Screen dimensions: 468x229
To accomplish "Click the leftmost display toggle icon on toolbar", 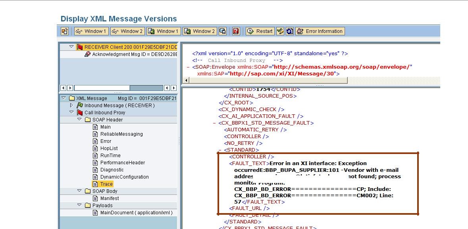I will coord(64,31).
